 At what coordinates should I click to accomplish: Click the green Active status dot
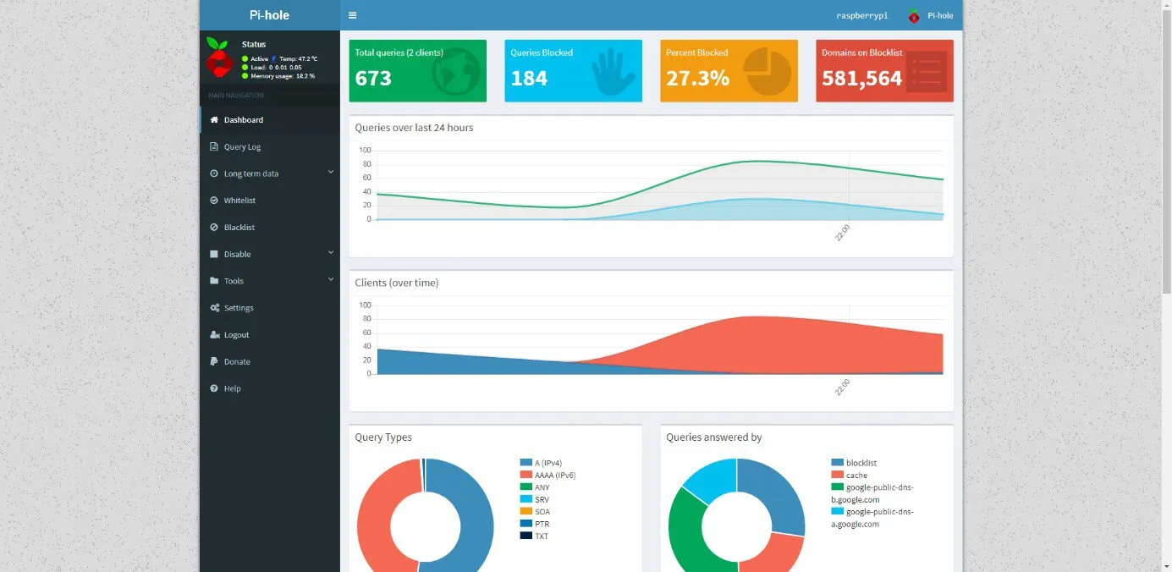coord(245,58)
